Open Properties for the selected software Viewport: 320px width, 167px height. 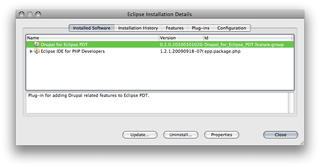click(x=221, y=135)
